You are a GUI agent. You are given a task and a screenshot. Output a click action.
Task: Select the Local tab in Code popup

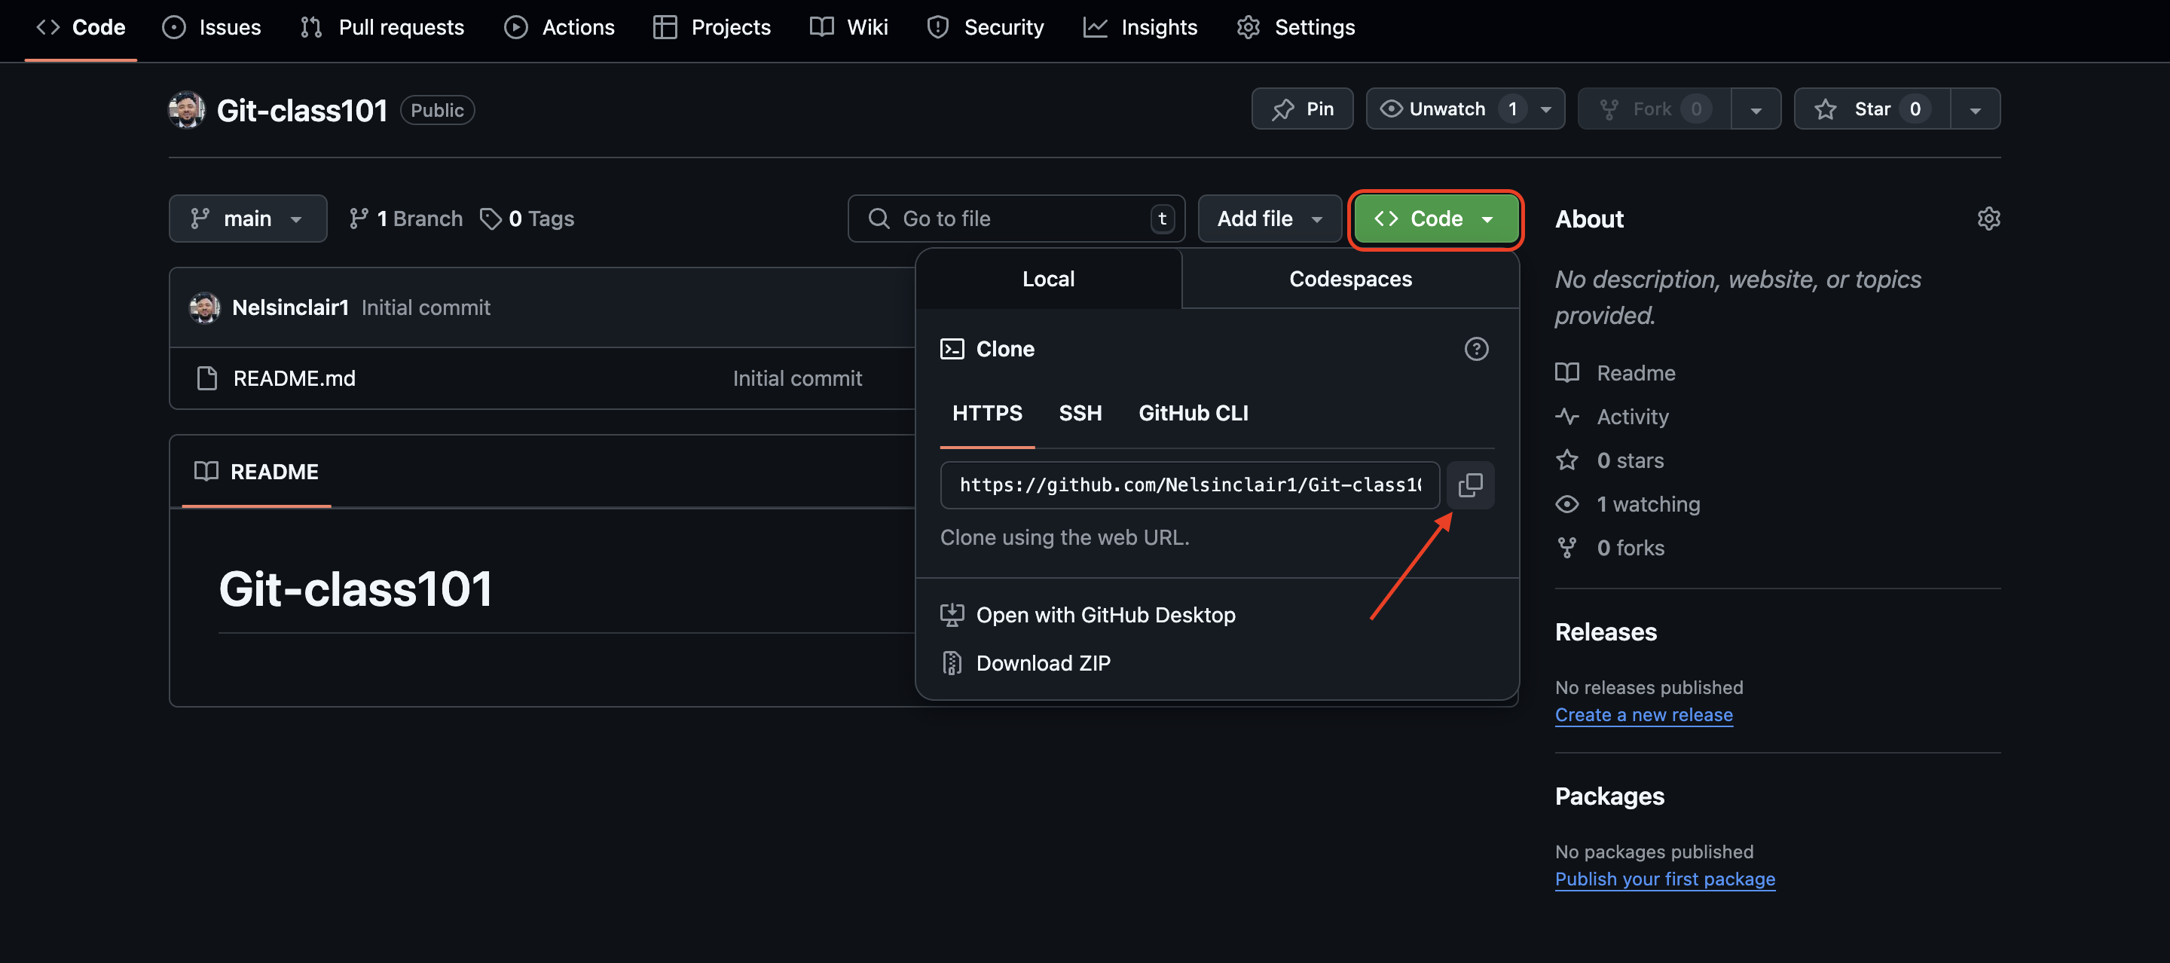tap(1048, 279)
